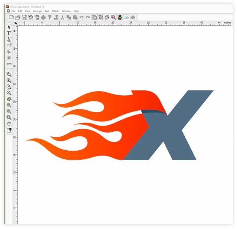The width and height of the screenshot is (237, 229).
Task: Open the color palette swatch icon
Action: click(120, 17)
